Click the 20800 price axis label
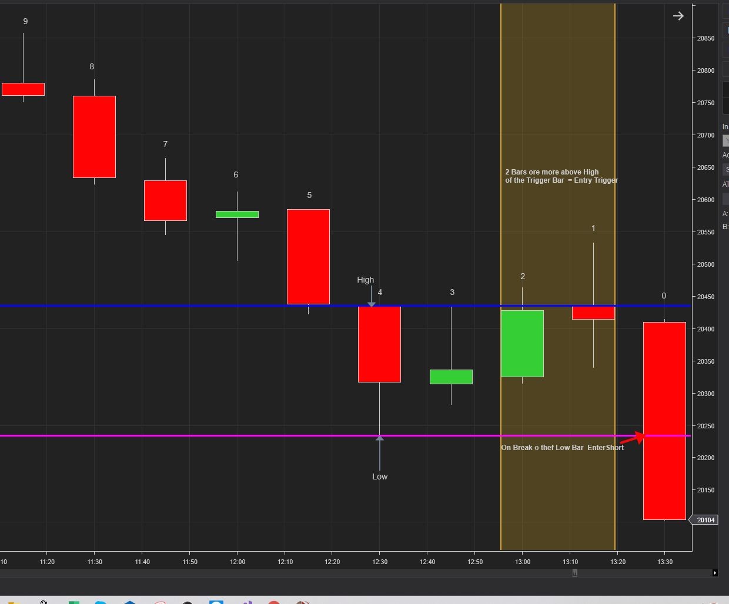 [x=706, y=71]
